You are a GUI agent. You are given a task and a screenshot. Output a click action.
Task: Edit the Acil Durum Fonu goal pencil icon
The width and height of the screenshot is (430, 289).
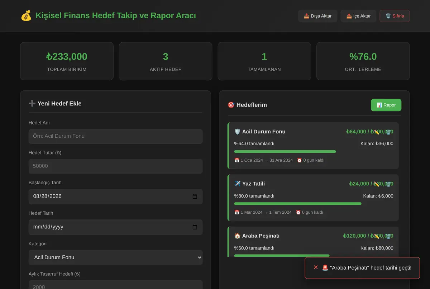pyautogui.click(x=377, y=132)
